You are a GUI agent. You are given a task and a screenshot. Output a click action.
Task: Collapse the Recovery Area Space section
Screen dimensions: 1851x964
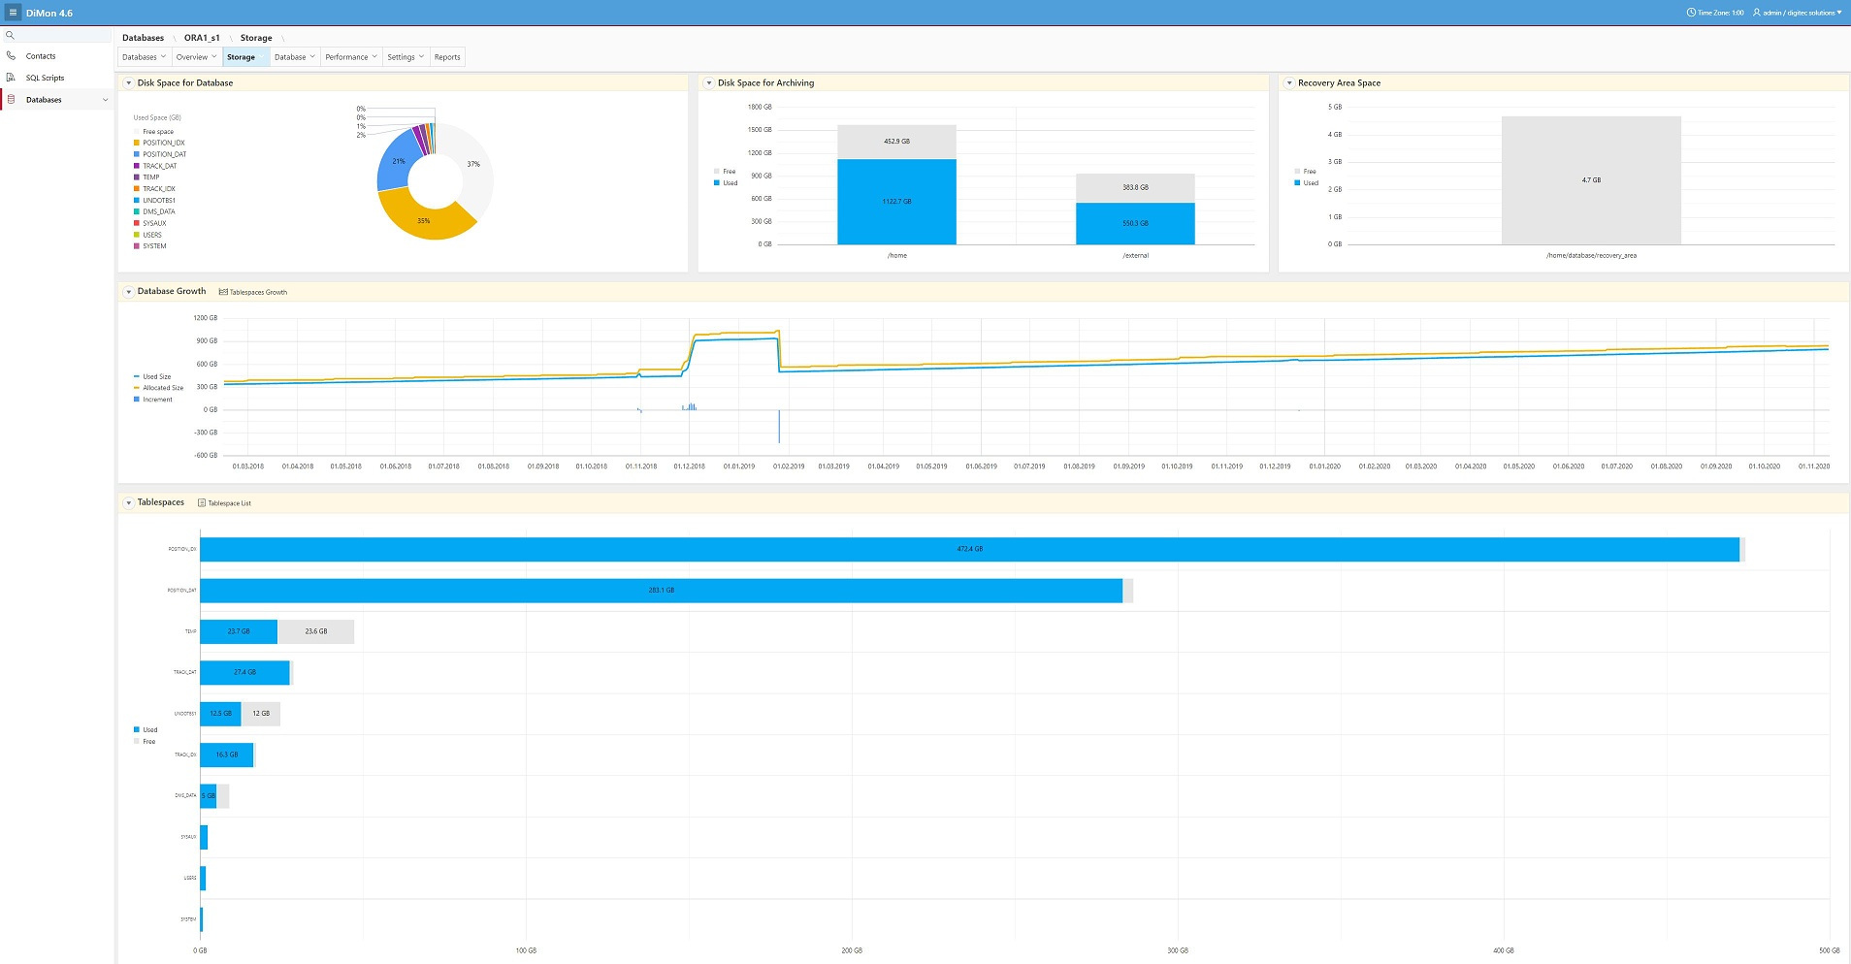(1289, 83)
